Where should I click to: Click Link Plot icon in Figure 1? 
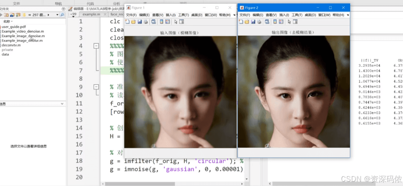tap(153, 22)
